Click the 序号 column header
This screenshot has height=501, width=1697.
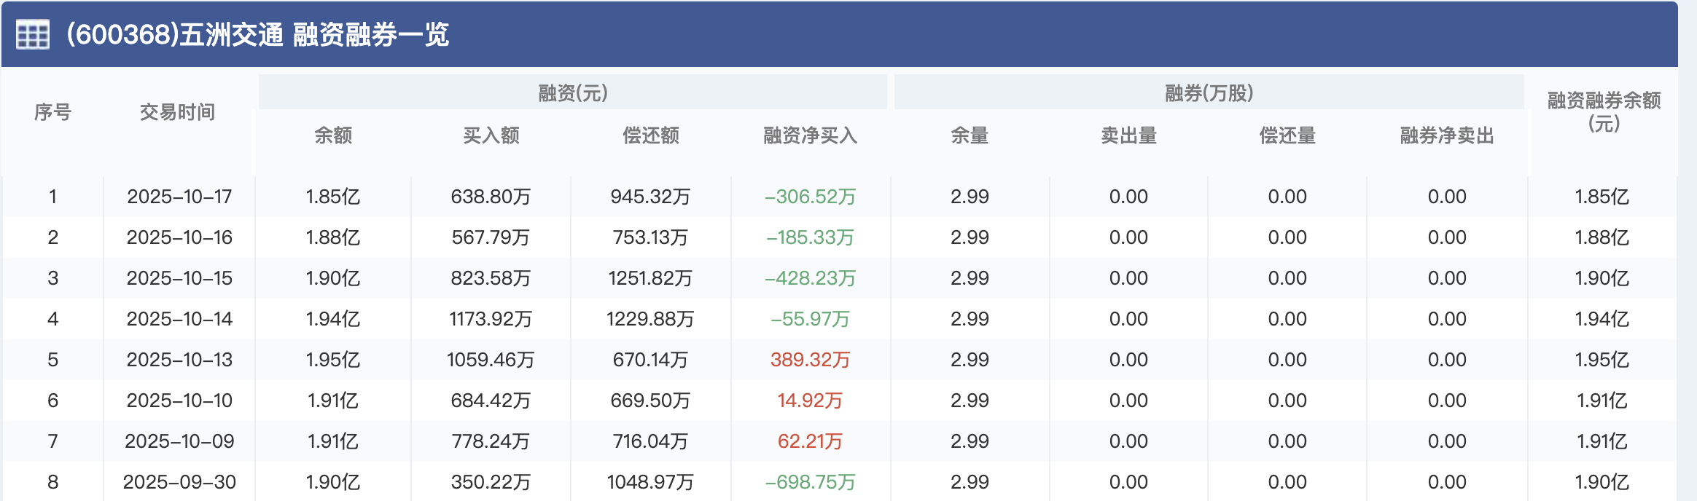[x=52, y=112]
